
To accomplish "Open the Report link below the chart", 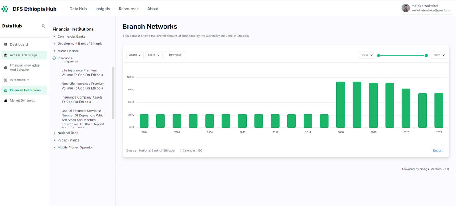I will tap(437, 150).
